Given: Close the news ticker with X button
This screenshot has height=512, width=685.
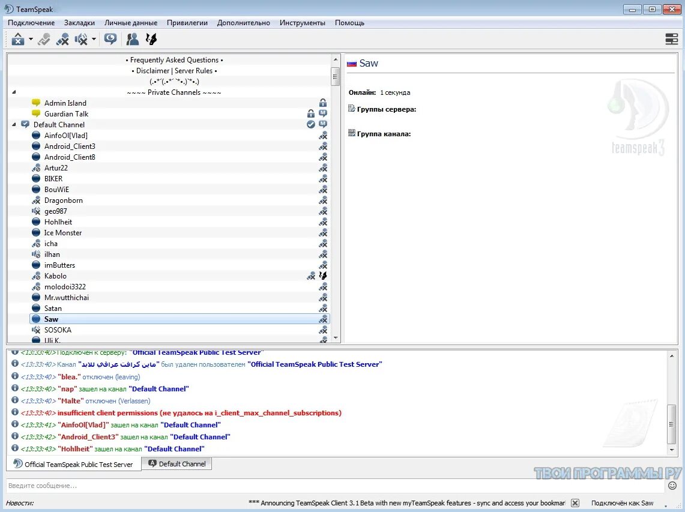Looking at the screenshot, I should point(575,503).
